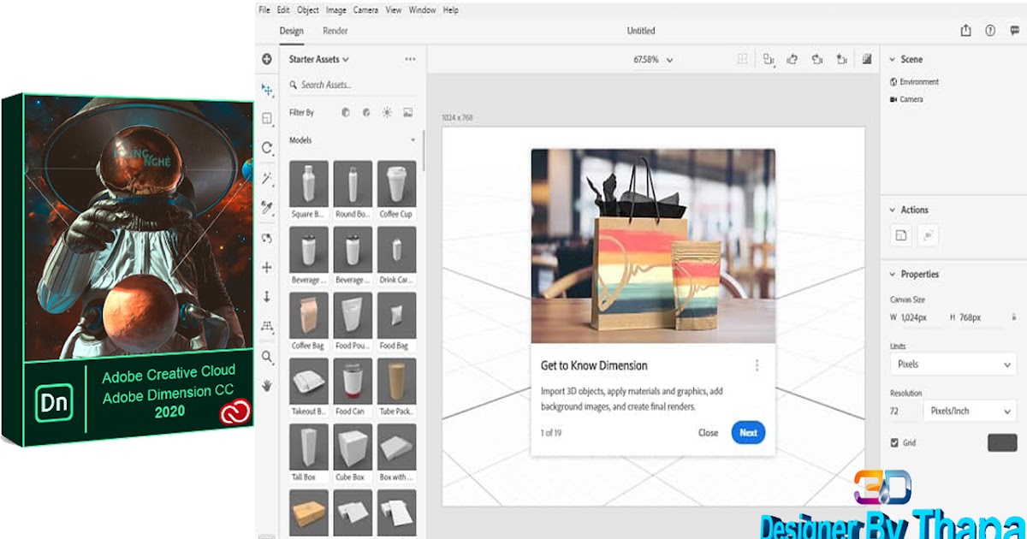Screen dimensions: 1027x539
Task: Open the Object menu
Action: coord(307,9)
